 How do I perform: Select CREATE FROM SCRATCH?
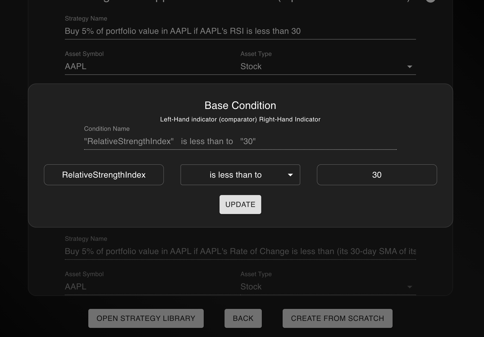(x=337, y=318)
